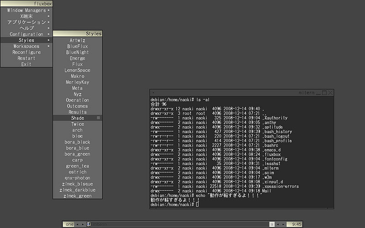Apply the Outcomes style

[x=78, y=106]
